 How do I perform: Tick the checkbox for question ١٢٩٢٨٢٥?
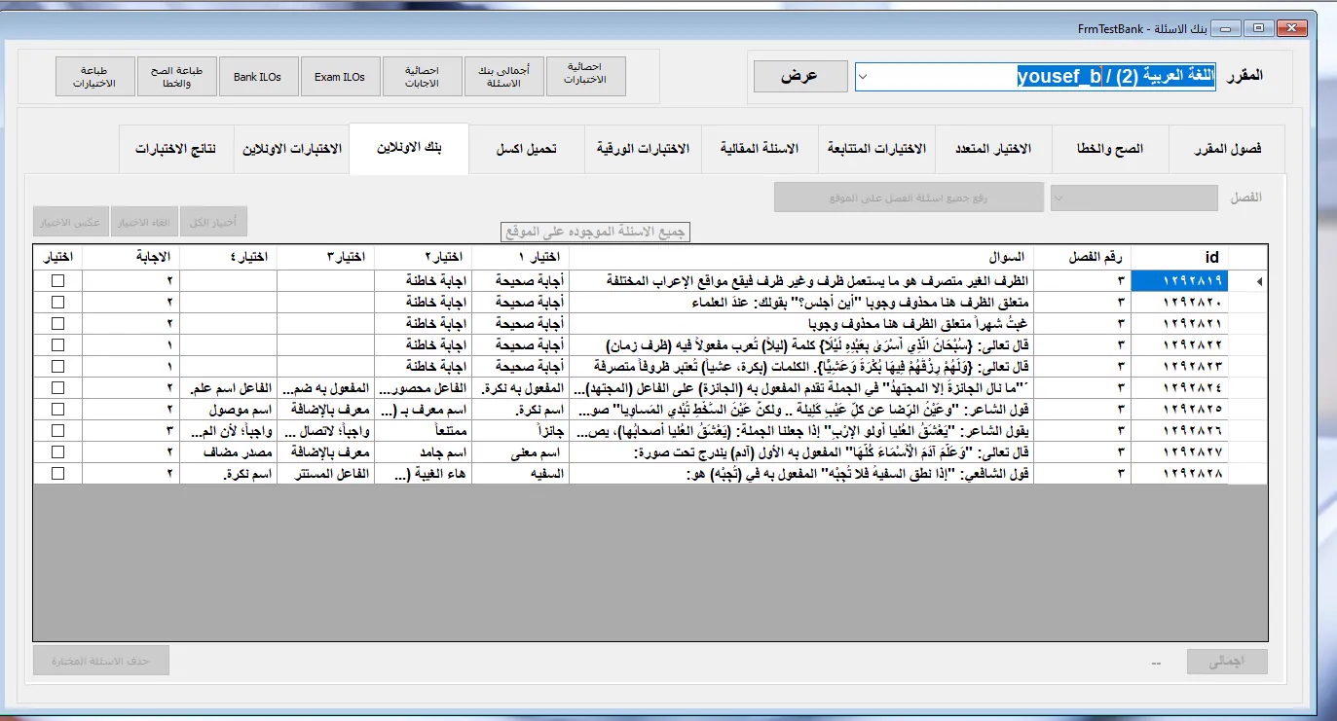pos(58,409)
